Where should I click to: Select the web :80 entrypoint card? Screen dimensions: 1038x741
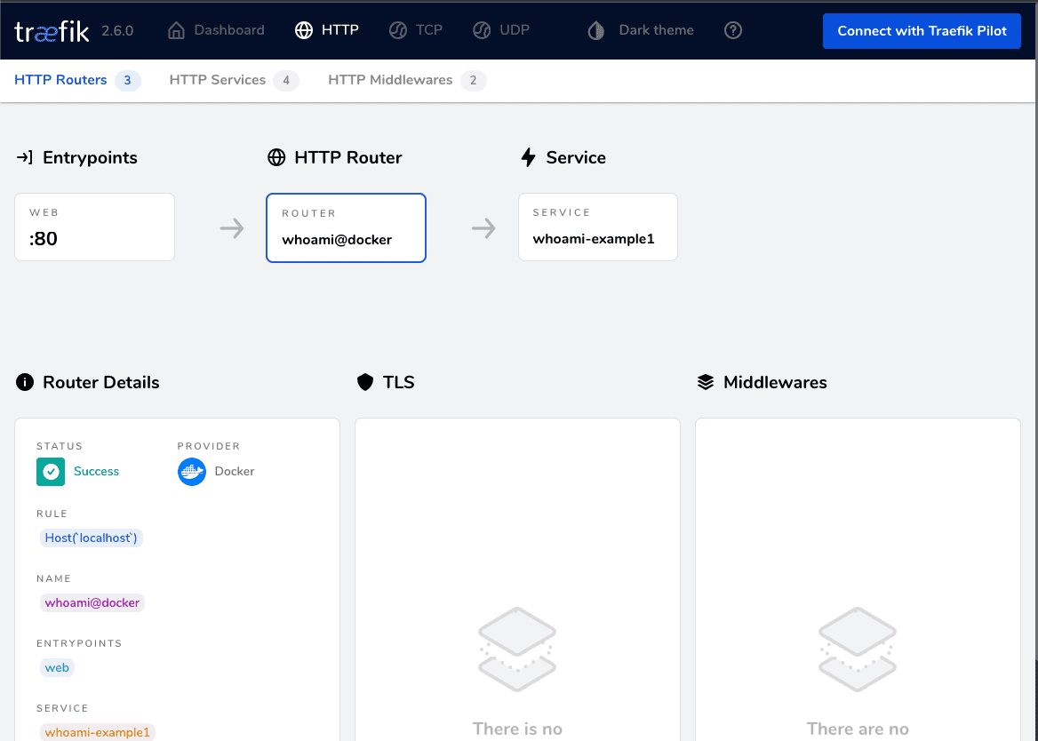(x=94, y=227)
